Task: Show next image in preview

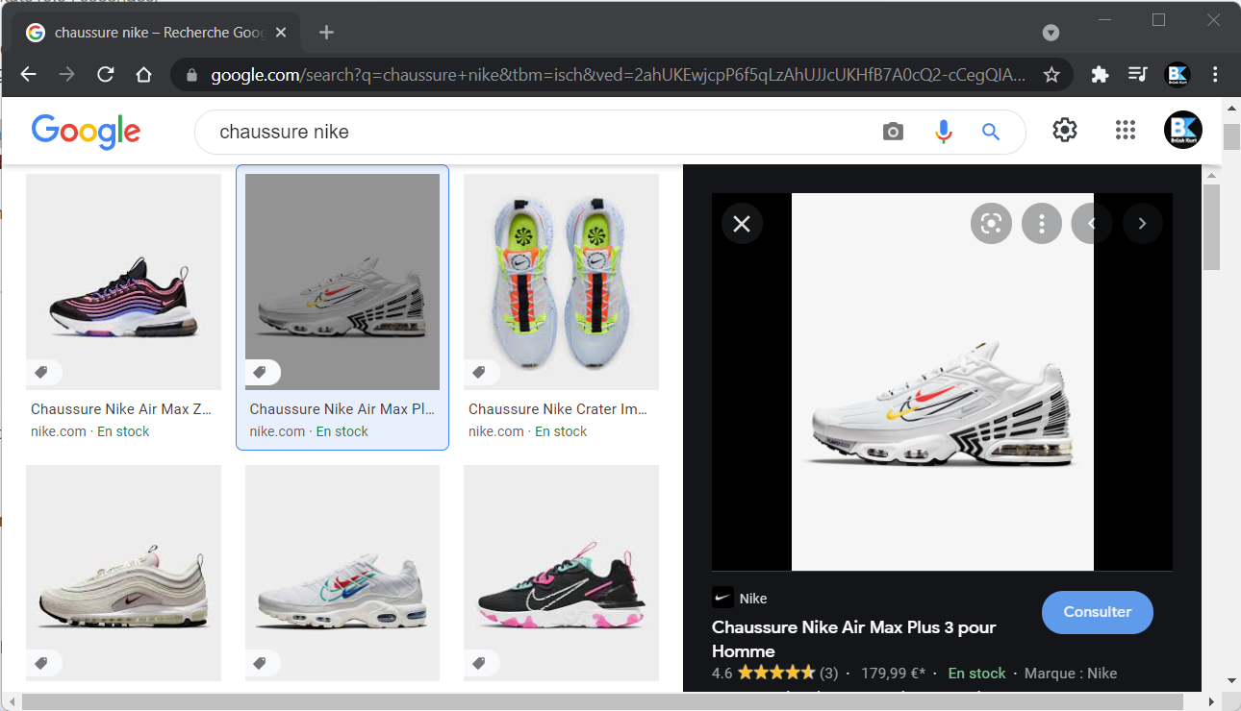Action: pyautogui.click(x=1142, y=224)
